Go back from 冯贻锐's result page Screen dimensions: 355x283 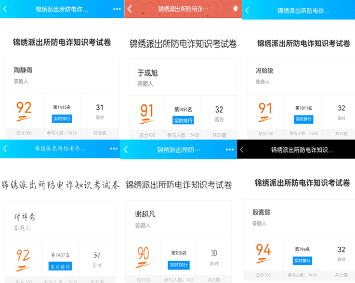[247, 10]
